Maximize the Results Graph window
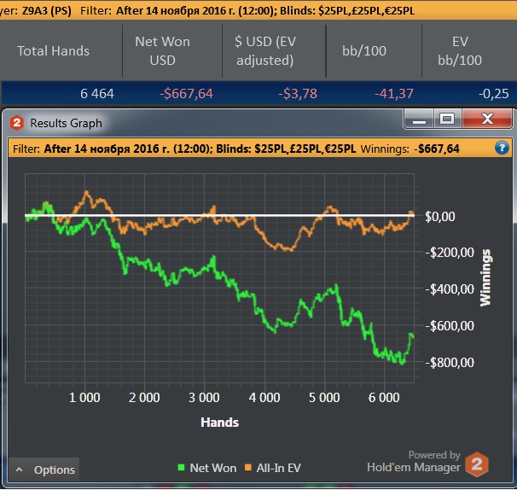Screen dimensions: 517x490 447,119
